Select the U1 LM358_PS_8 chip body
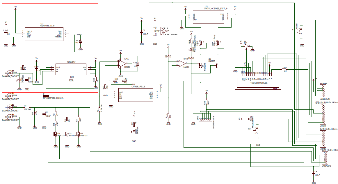Screen dimensions: 338x184 point(136,95)
